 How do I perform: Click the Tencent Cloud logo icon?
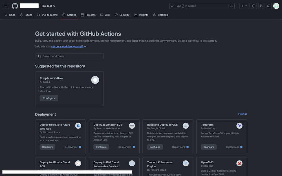pos(186,163)
